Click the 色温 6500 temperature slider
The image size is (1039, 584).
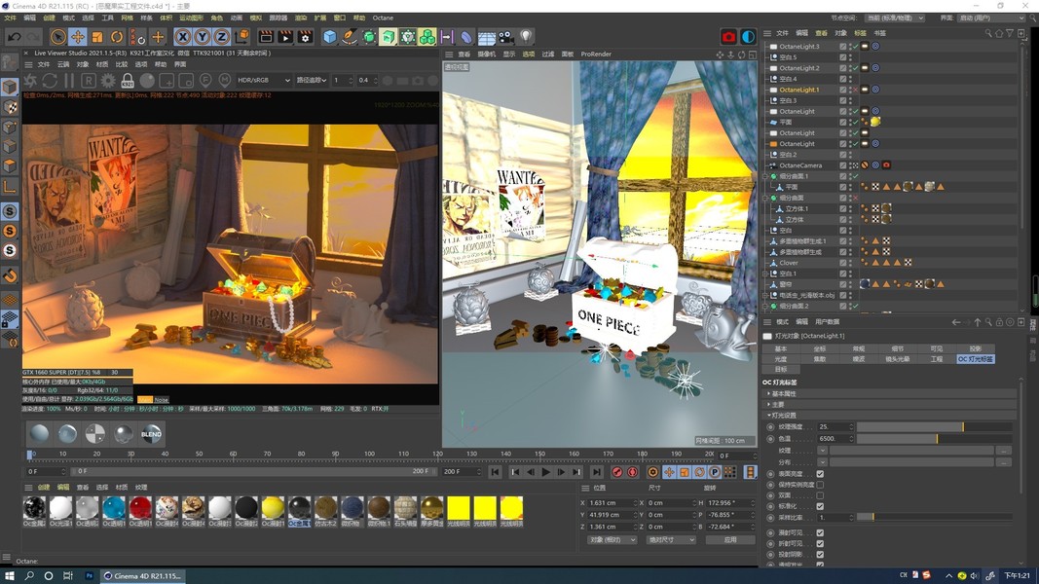tap(934, 438)
